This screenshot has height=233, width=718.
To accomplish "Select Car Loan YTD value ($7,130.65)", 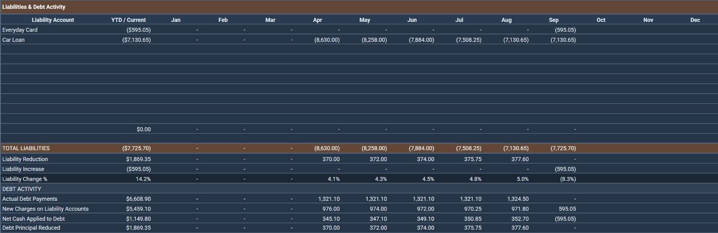I will pyautogui.click(x=136, y=40).
